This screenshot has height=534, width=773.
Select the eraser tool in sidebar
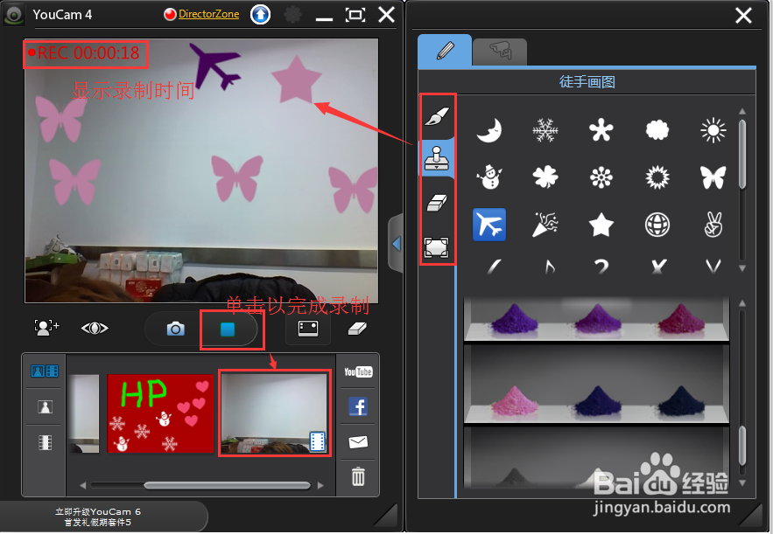click(436, 203)
